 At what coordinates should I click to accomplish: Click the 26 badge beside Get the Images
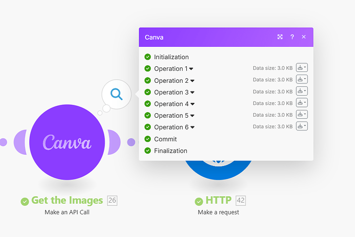112,200
